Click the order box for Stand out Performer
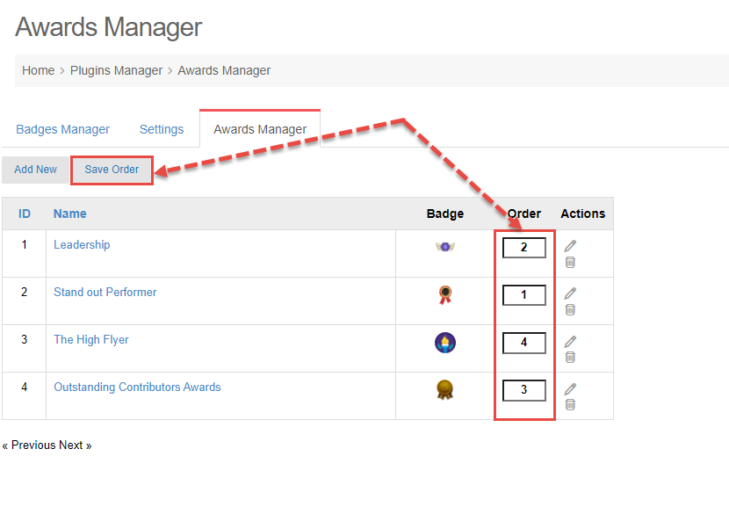The height and width of the screenshot is (507, 729). point(524,295)
